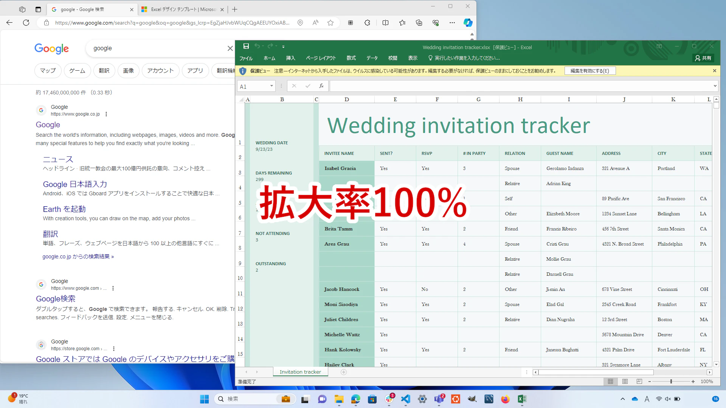The image size is (726, 408).
Task: Open more options for google.co.jp result
Action: click(106, 114)
